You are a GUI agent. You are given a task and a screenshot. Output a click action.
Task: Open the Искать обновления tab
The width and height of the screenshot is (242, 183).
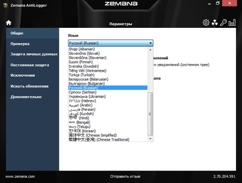(32, 86)
